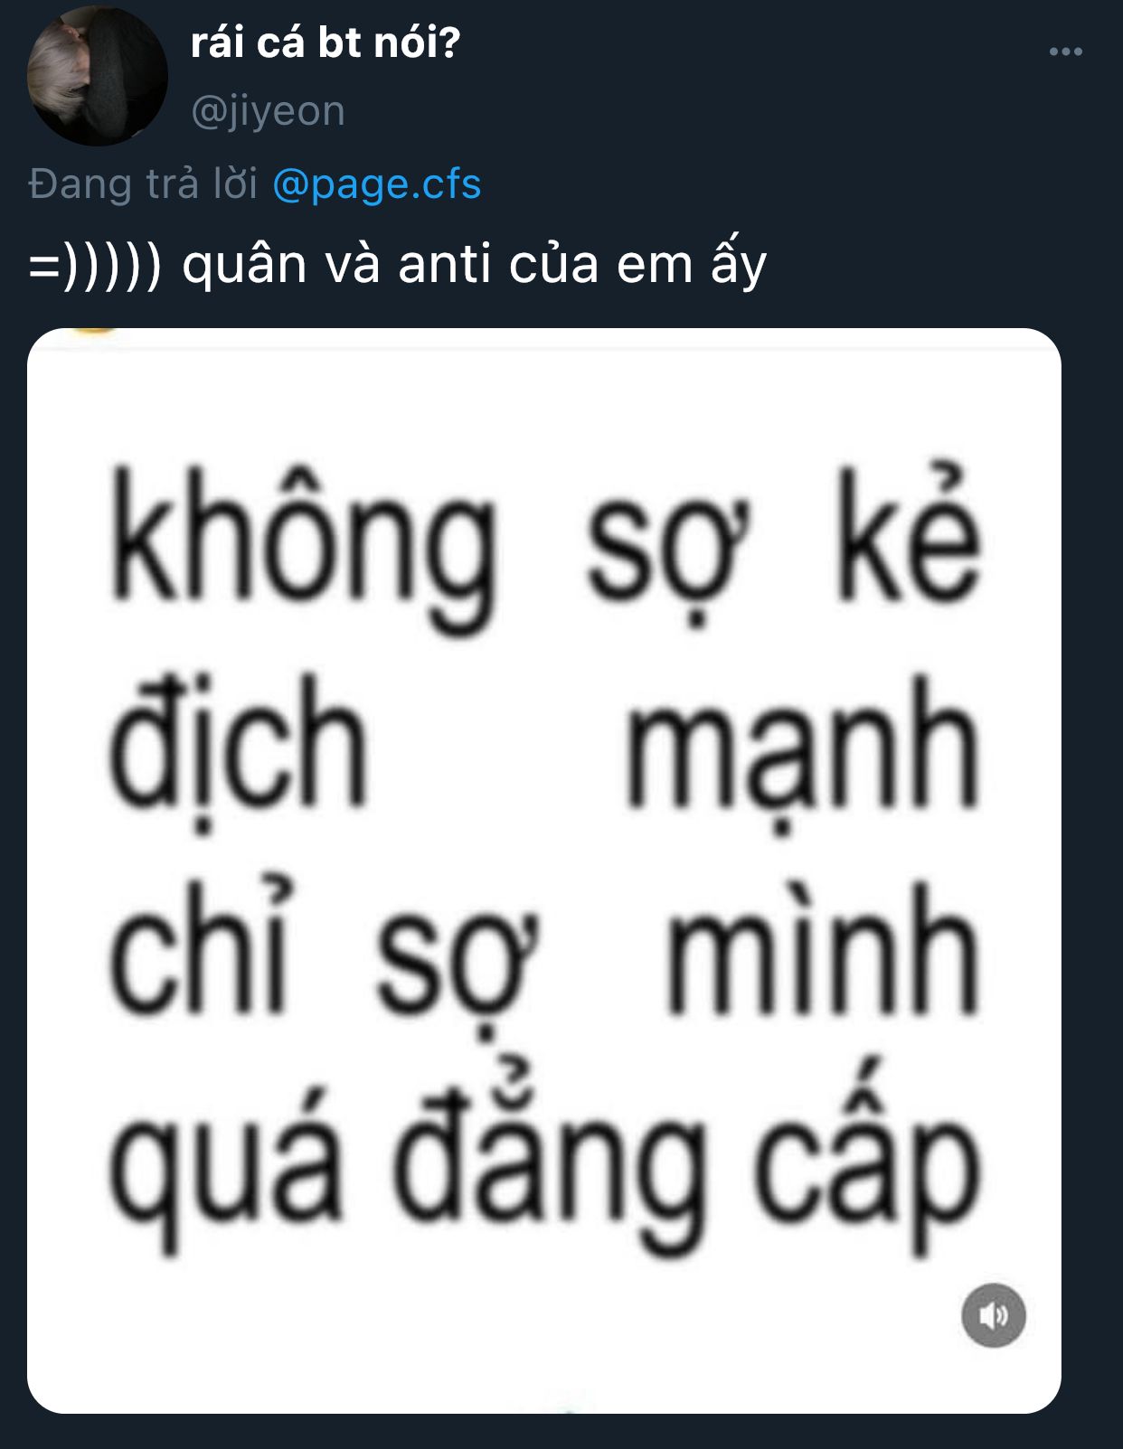Click the phrase quá đẳng cấp in the media
Image resolution: width=1123 pixels, height=1449 pixels.
click(545, 1158)
